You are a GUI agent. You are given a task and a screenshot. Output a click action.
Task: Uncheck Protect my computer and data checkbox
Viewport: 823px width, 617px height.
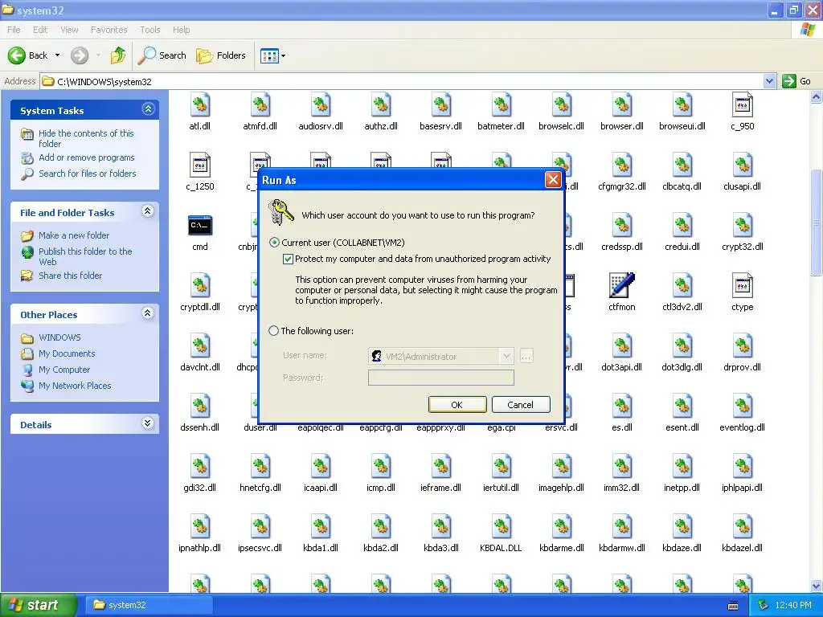288,259
